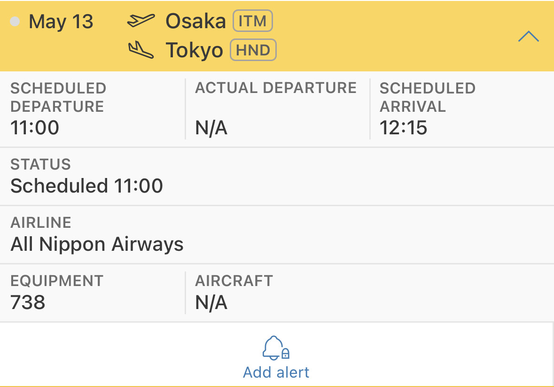The height and width of the screenshot is (387, 554).
Task: Click scheduled arrival time 12:15
Action: tap(404, 127)
